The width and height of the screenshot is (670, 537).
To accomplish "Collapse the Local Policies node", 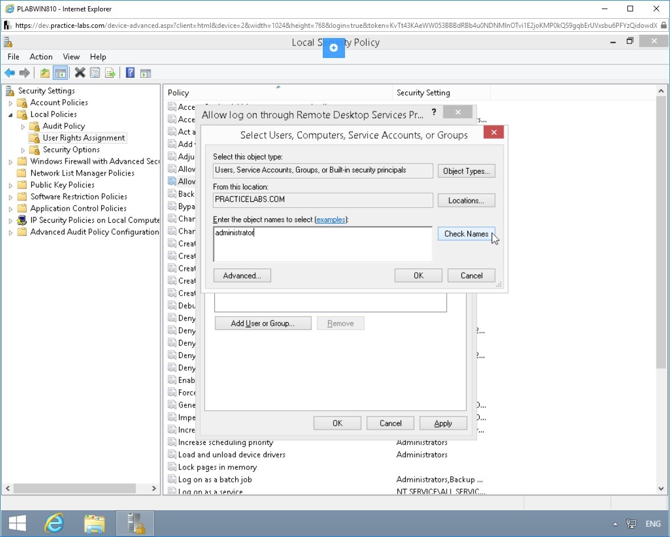I will pyautogui.click(x=11, y=114).
